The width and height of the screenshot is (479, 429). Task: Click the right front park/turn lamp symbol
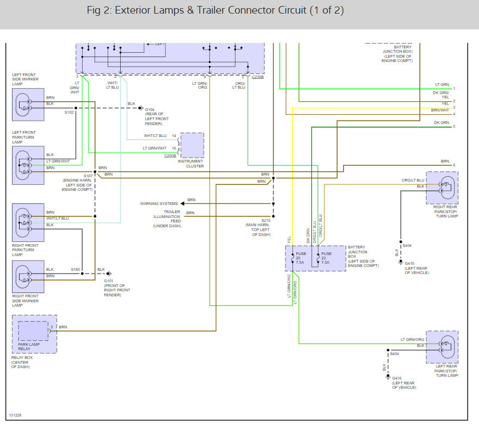pyautogui.click(x=28, y=223)
